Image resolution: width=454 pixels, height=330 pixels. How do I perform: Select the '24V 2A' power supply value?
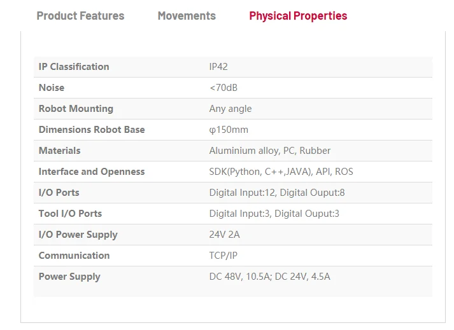pyautogui.click(x=225, y=235)
